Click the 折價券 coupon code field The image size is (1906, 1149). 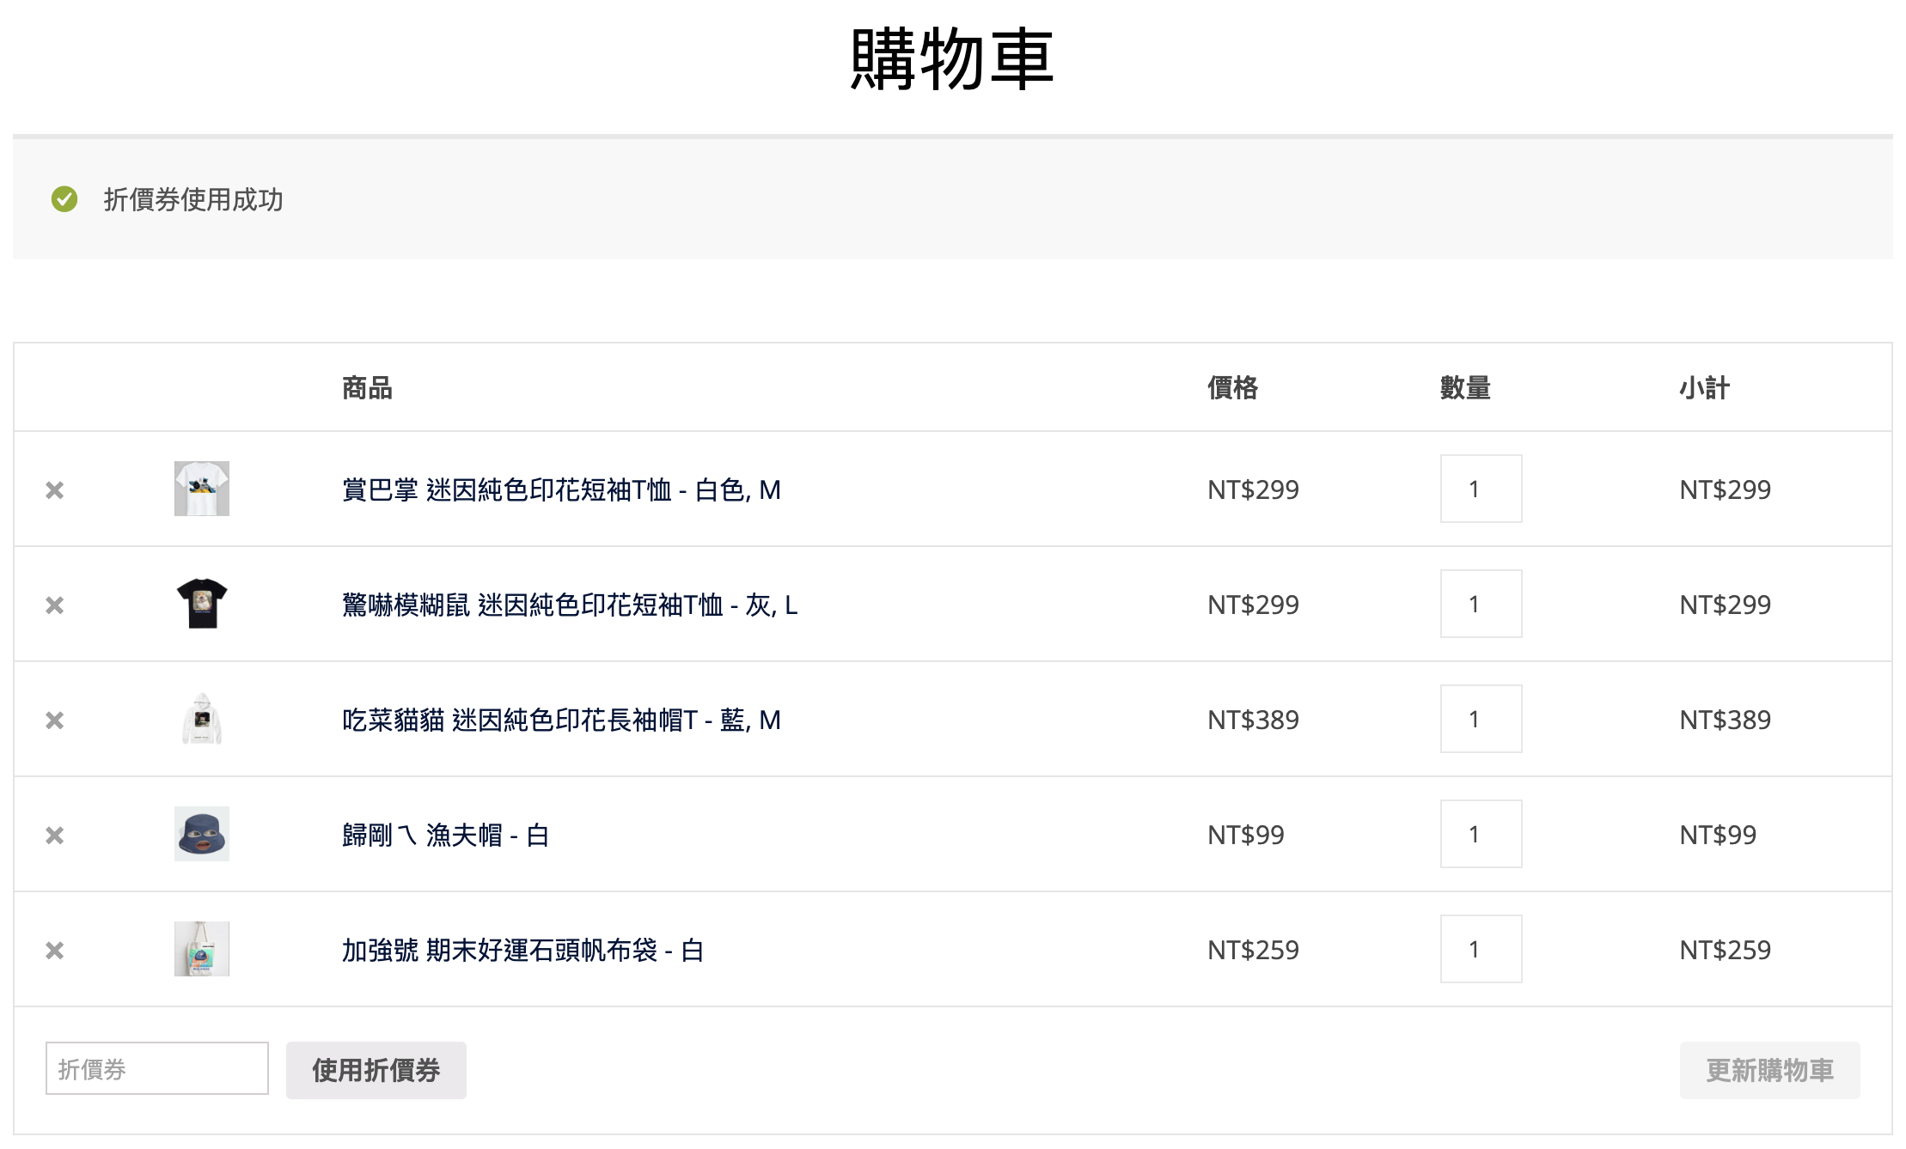point(157,1069)
